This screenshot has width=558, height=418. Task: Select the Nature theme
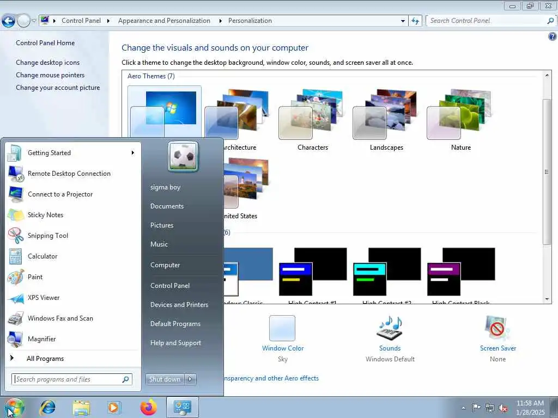point(461,119)
